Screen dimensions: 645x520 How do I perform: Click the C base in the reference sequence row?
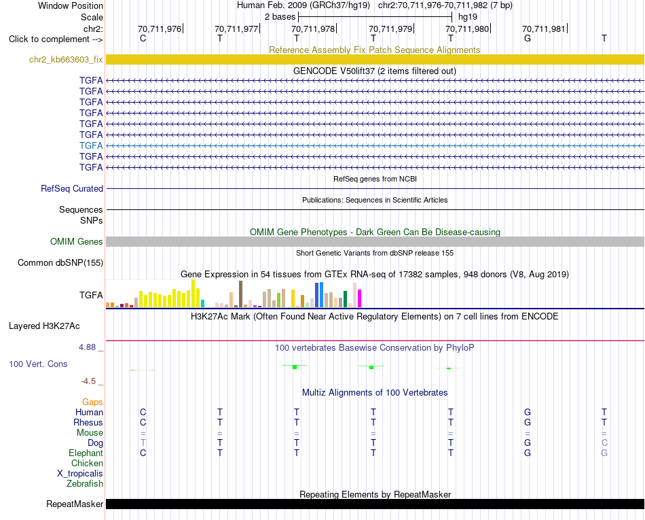pos(143,38)
